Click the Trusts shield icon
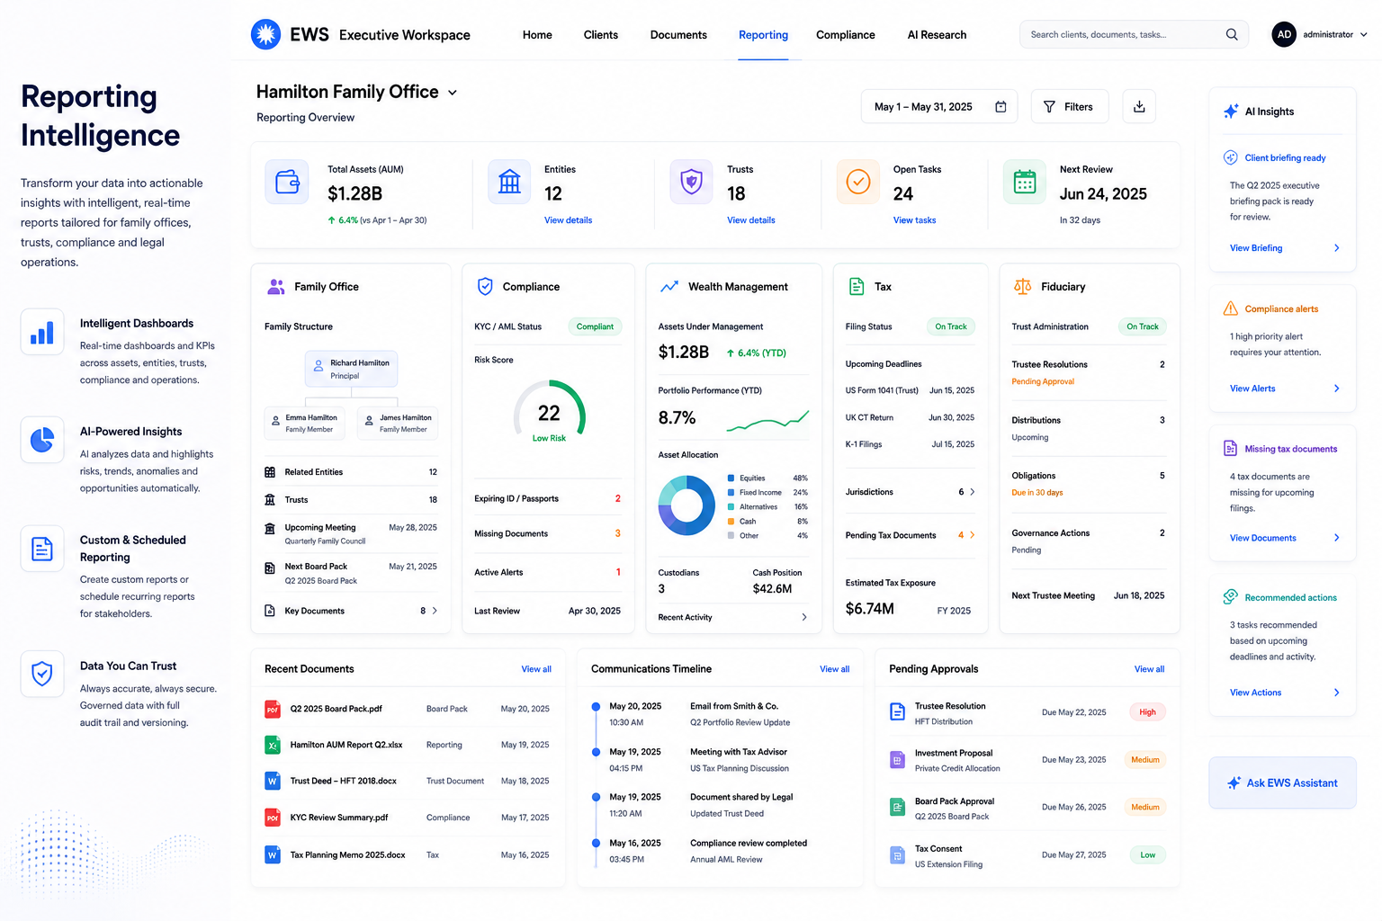 691,182
